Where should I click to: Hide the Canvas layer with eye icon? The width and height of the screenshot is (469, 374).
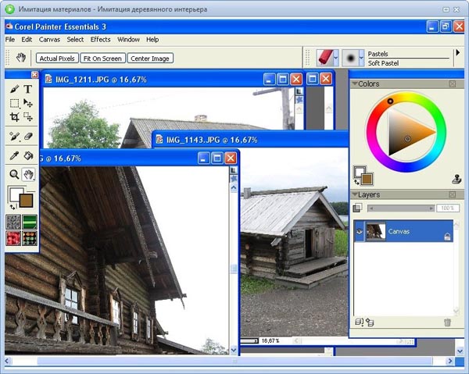(x=360, y=232)
